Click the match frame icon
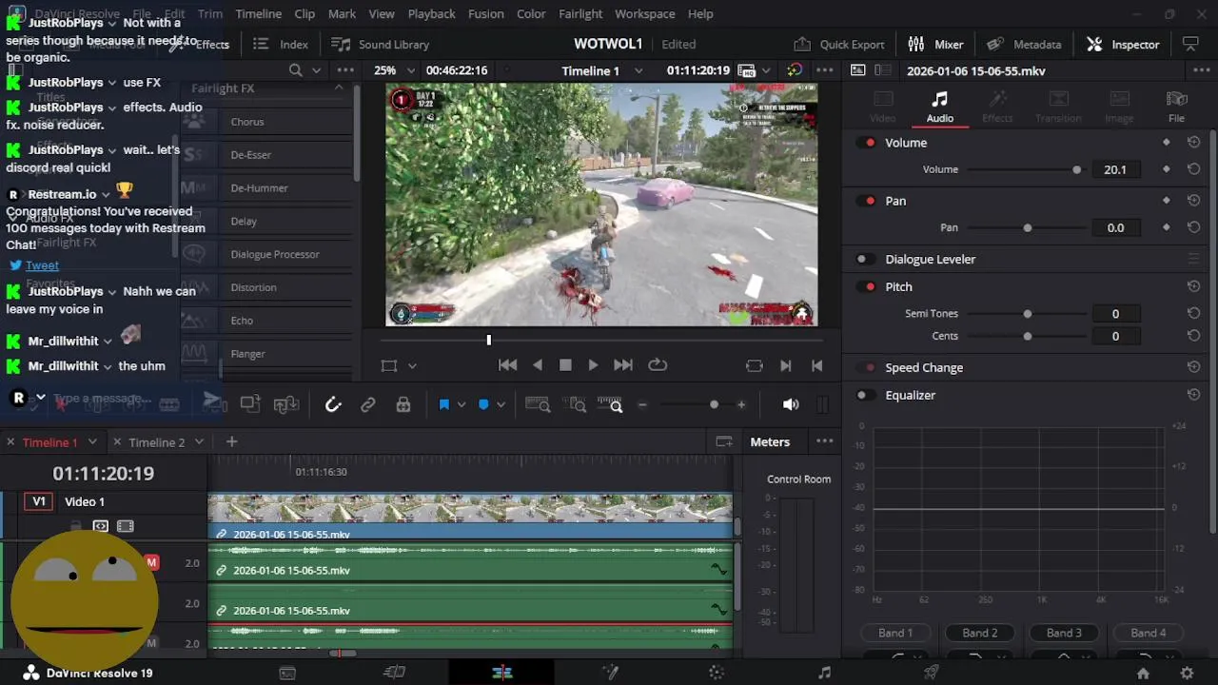The height and width of the screenshot is (685, 1218). [x=755, y=365]
